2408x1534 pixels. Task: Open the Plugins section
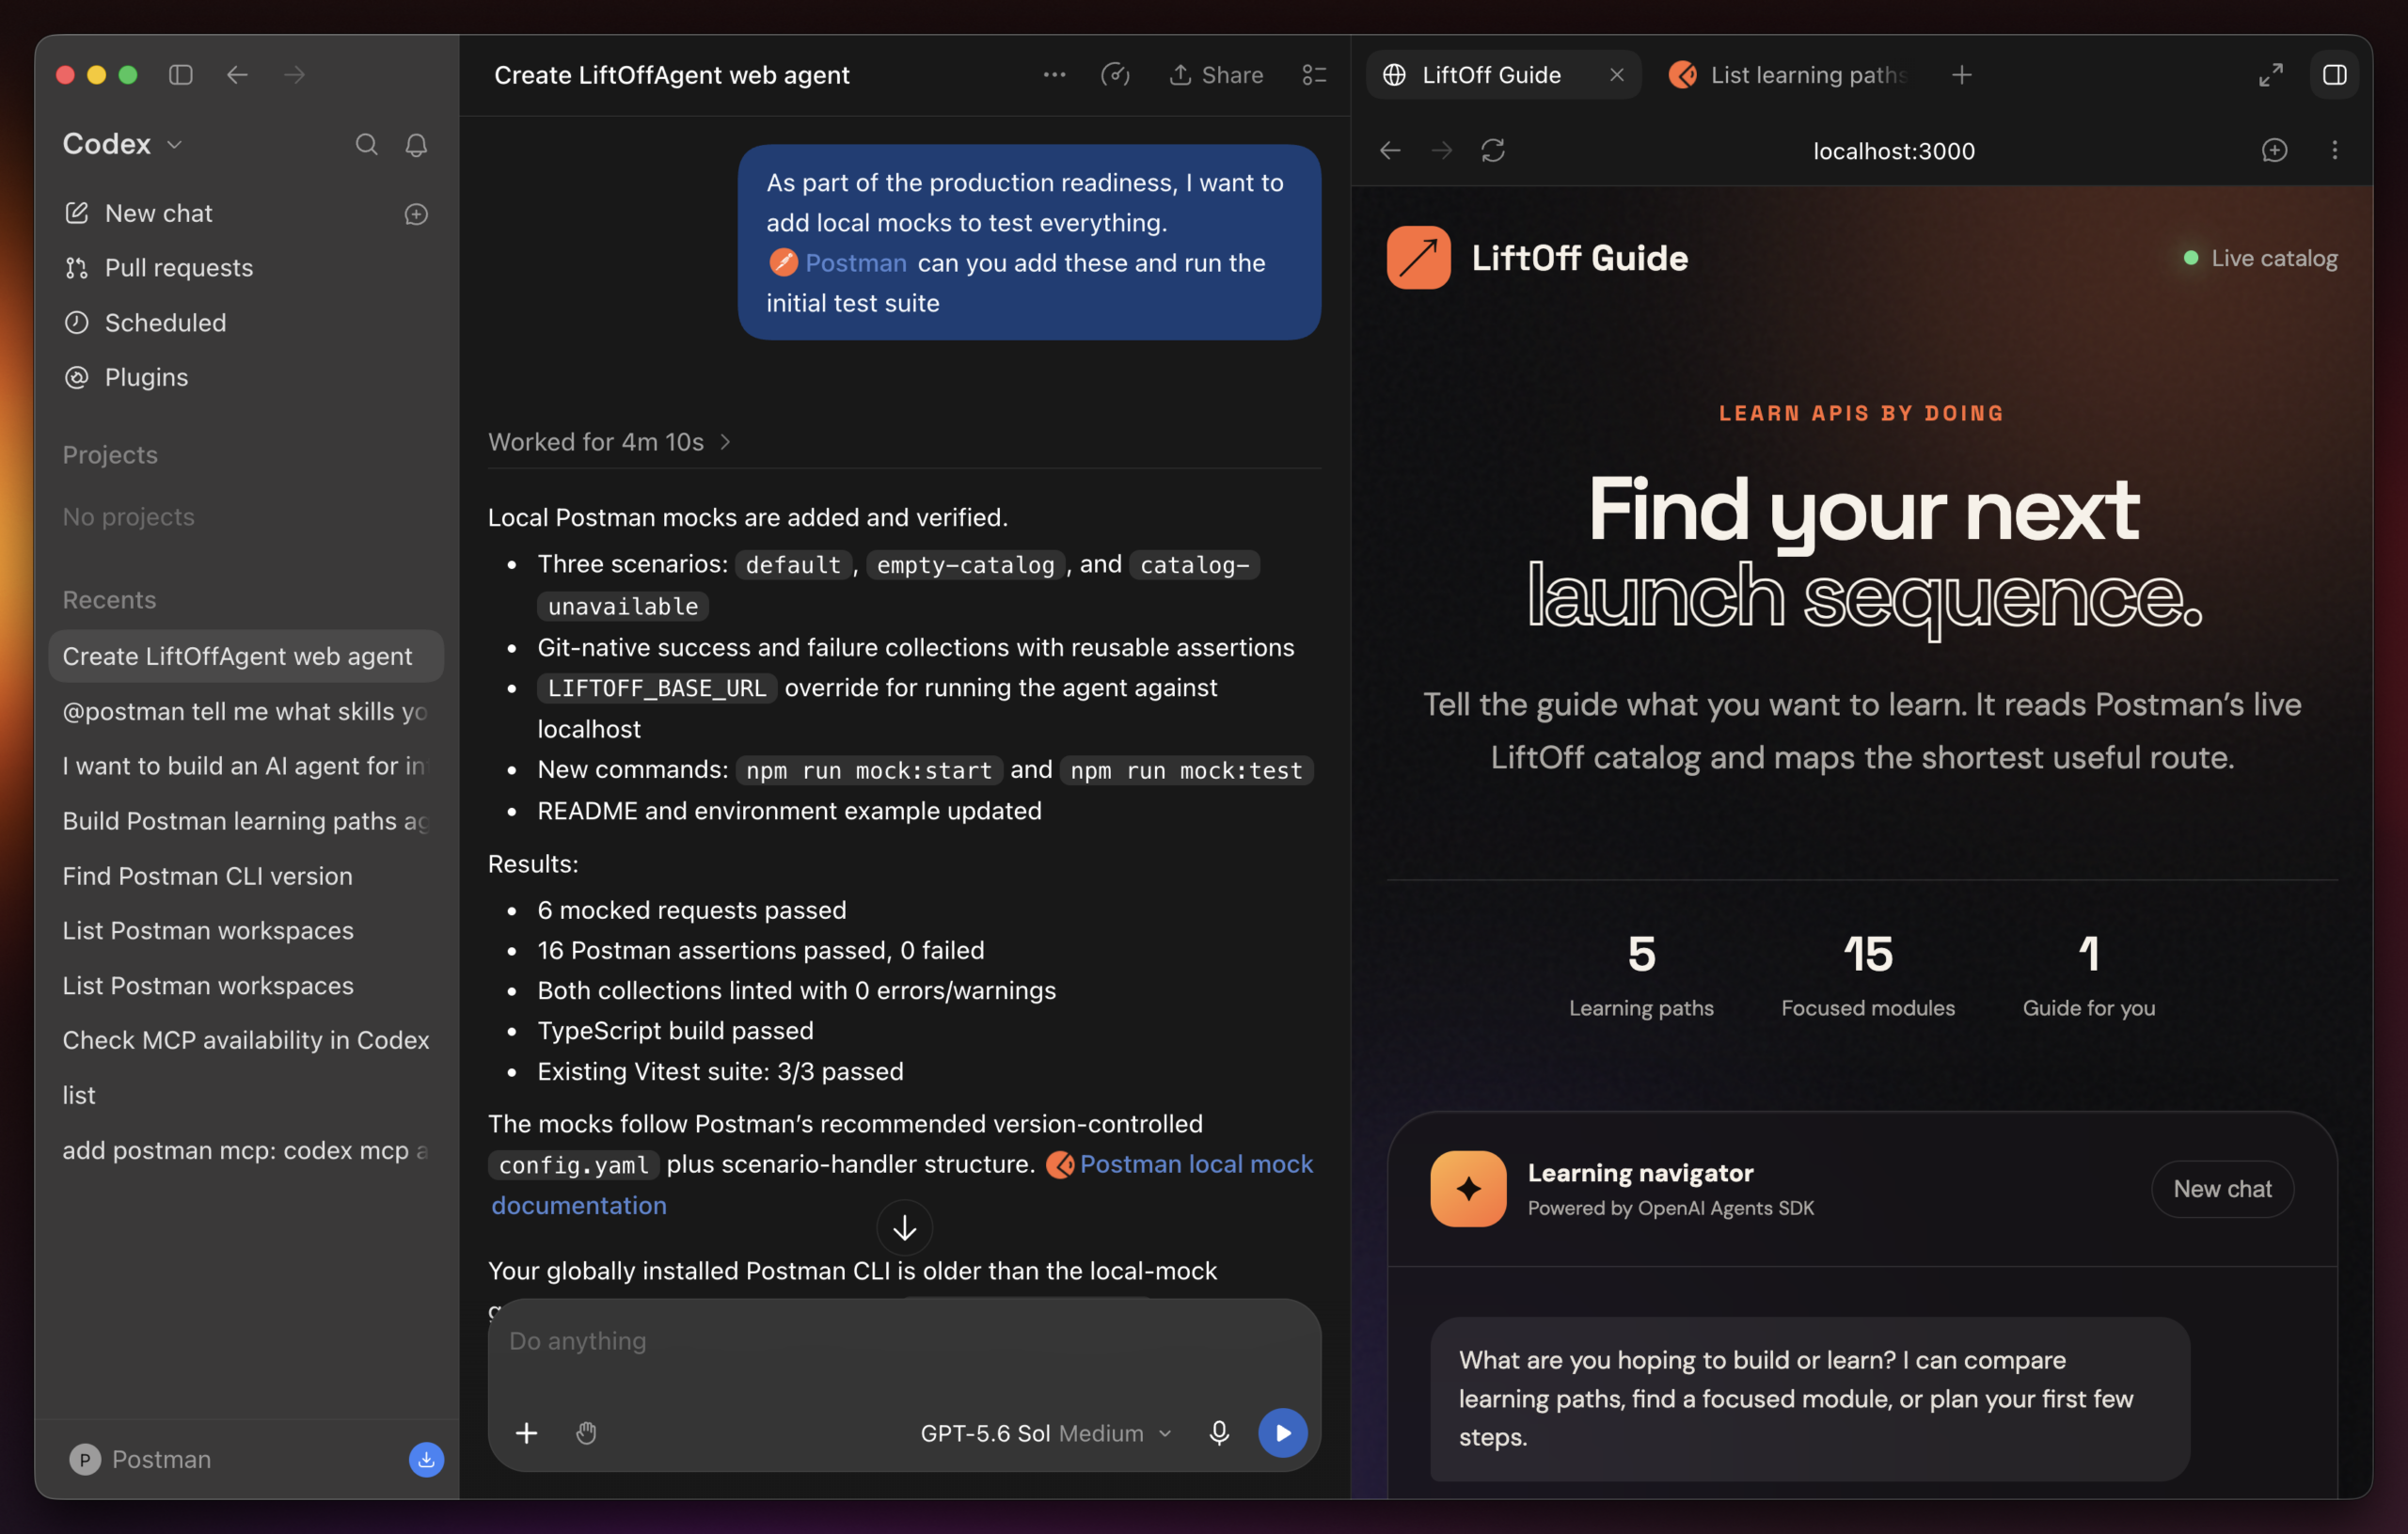[126, 377]
